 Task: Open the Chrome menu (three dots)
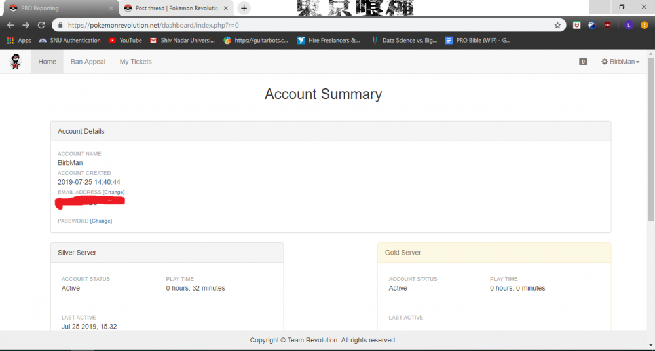pyautogui.click(x=644, y=25)
